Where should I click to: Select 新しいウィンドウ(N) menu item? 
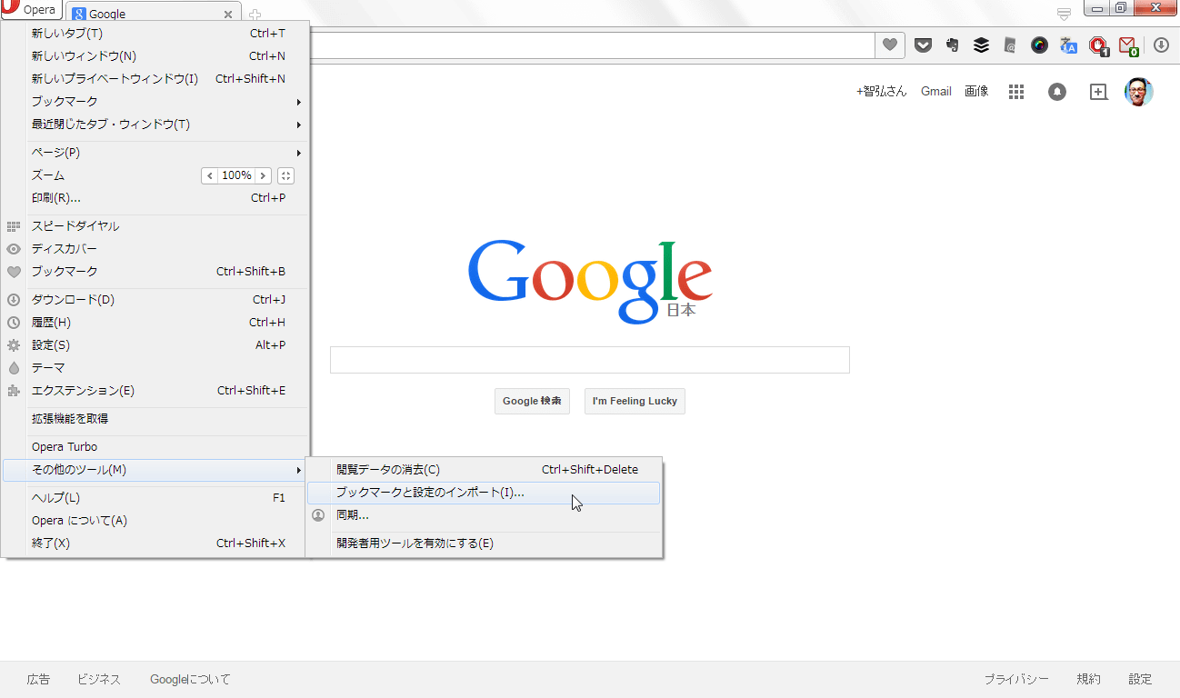[x=155, y=55]
